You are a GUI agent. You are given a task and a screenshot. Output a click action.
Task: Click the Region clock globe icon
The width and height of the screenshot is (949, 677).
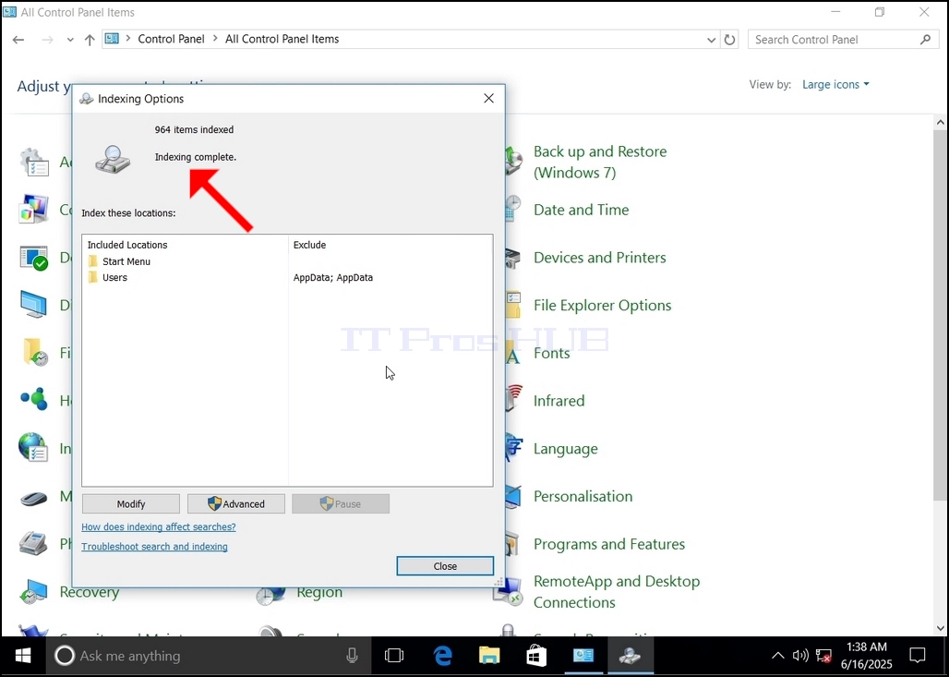tap(270, 595)
